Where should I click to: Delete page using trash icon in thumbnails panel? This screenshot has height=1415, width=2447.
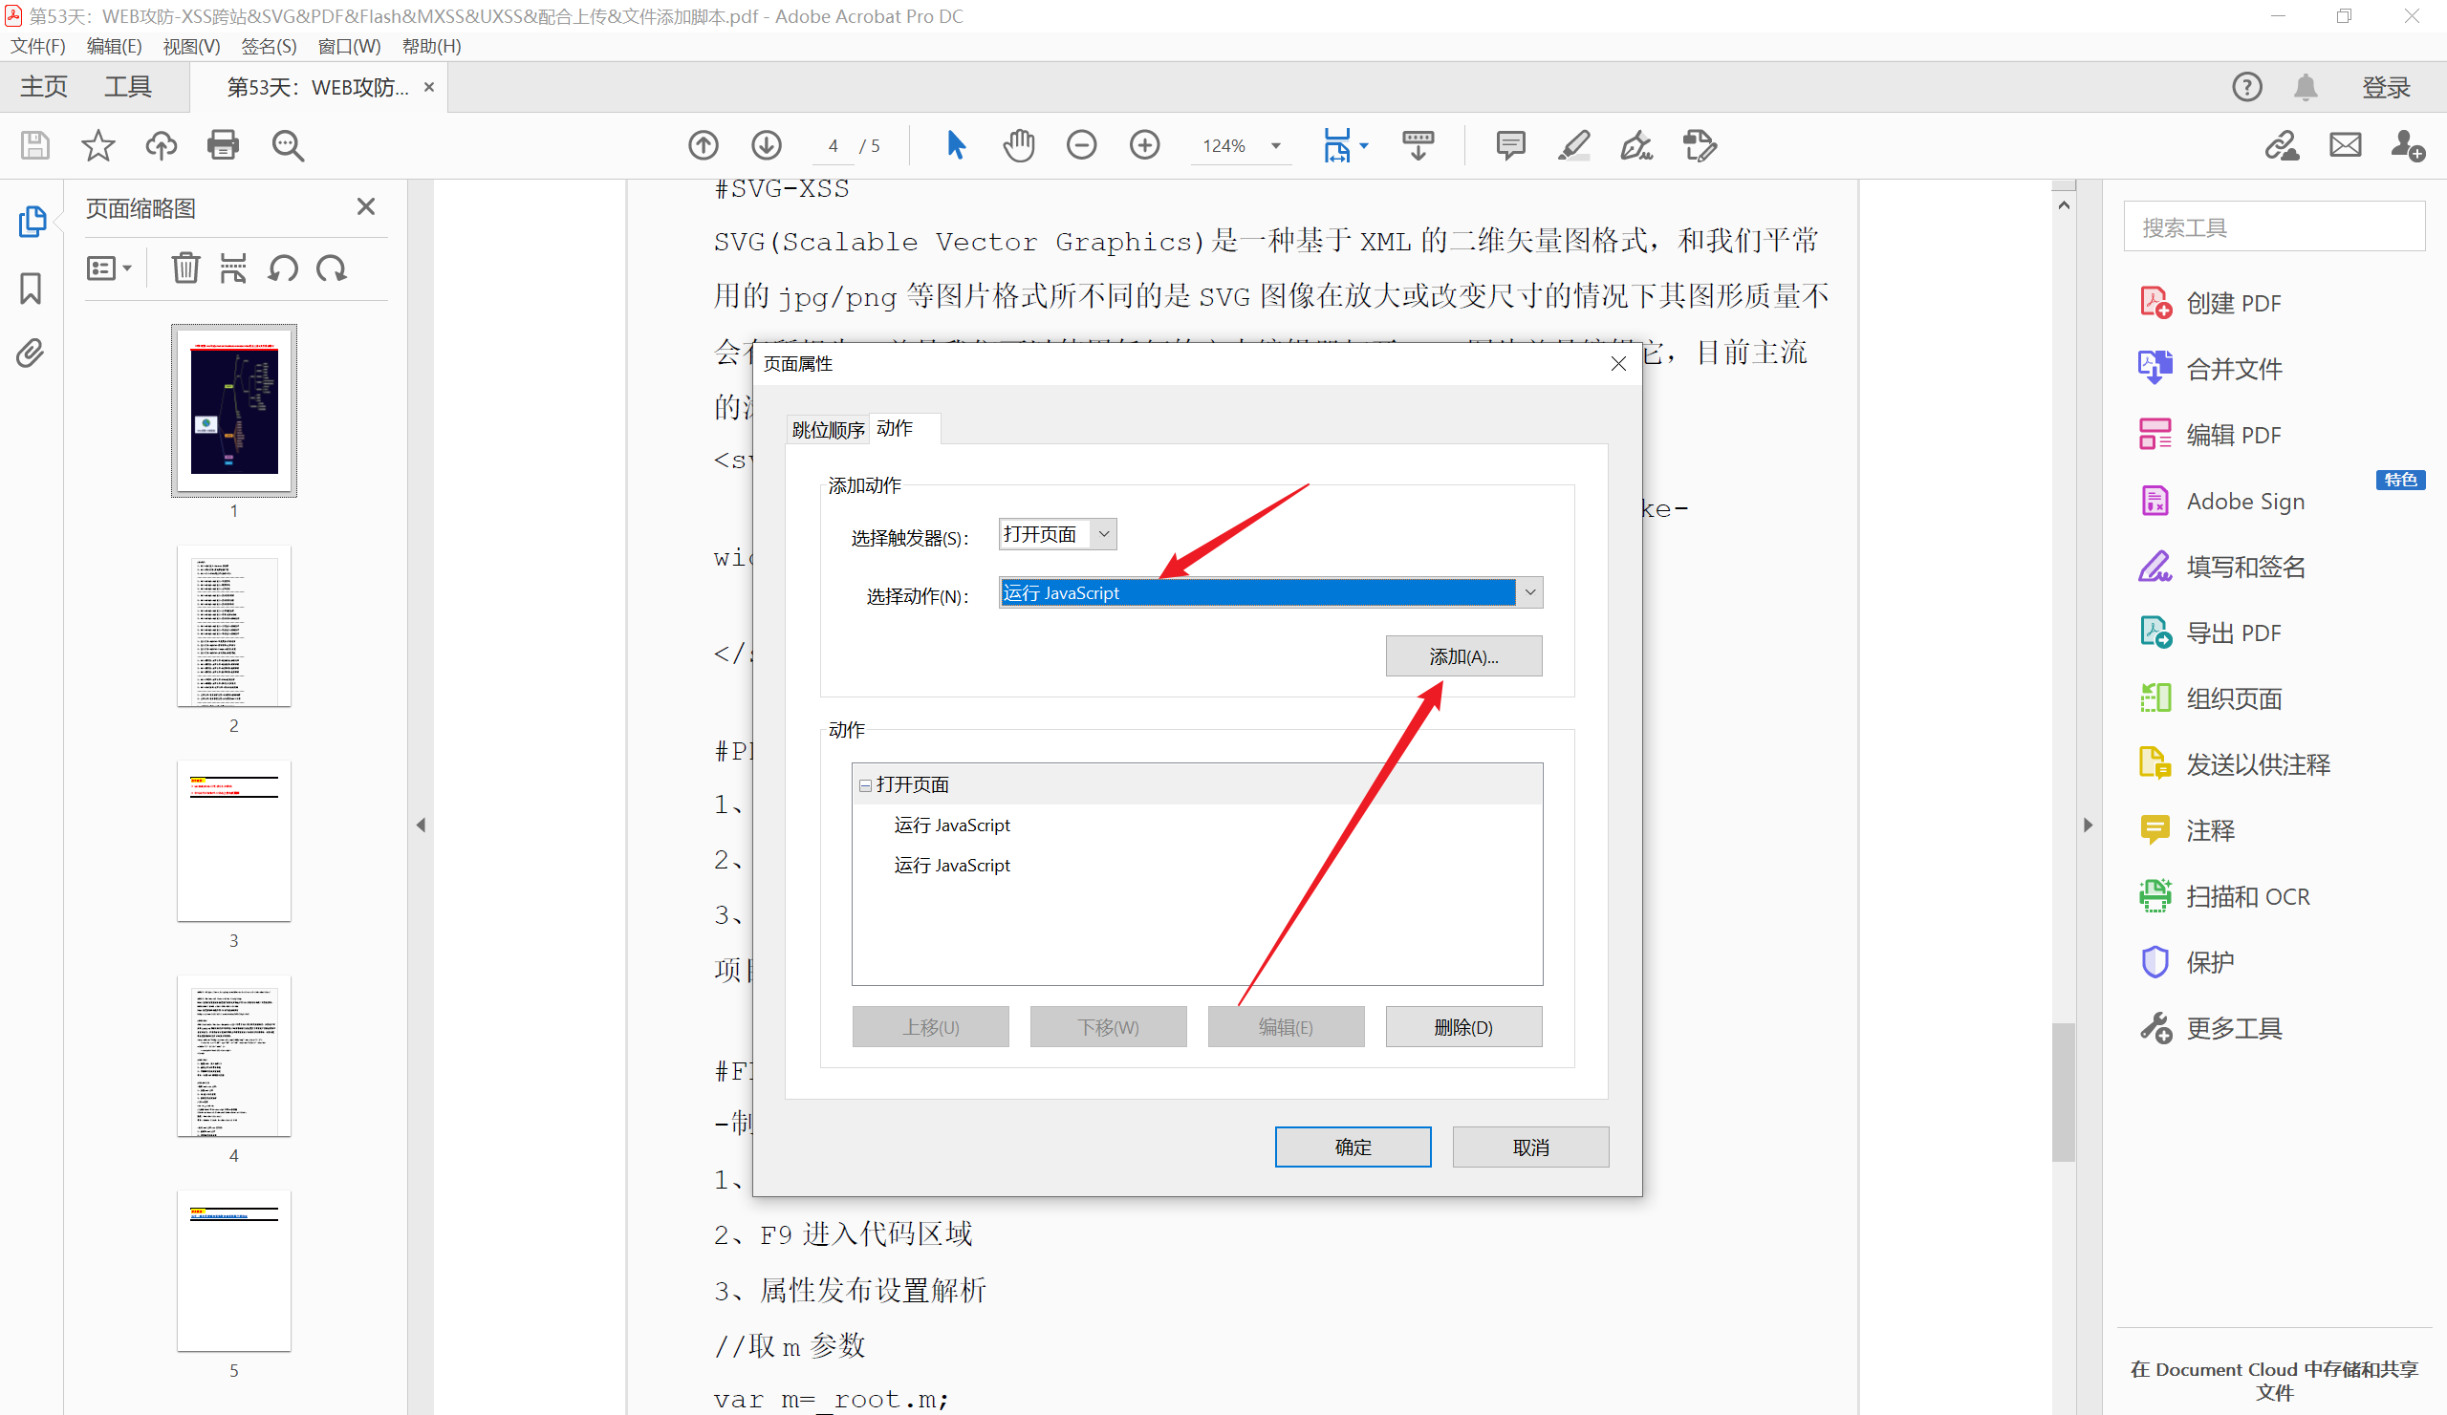tap(184, 268)
